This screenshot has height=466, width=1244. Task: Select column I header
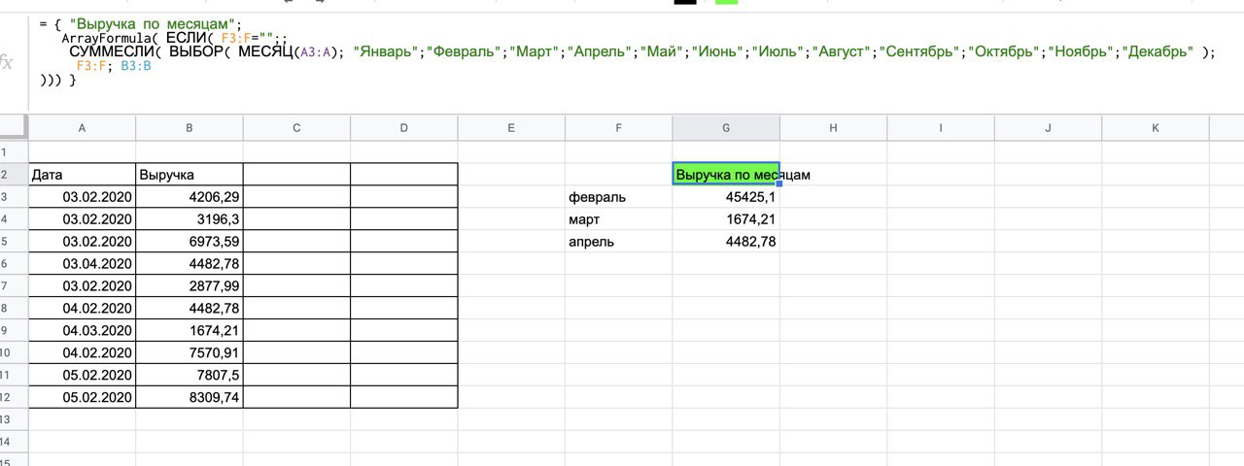(x=941, y=127)
